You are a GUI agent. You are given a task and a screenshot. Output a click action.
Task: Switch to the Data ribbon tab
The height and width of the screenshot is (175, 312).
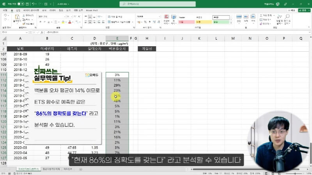click(53, 10)
